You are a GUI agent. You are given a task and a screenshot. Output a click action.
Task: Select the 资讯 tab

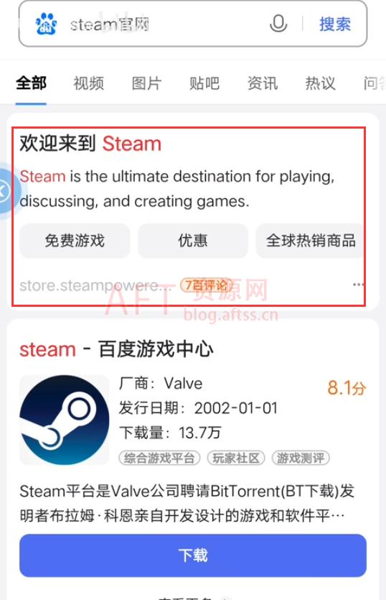pos(262,83)
